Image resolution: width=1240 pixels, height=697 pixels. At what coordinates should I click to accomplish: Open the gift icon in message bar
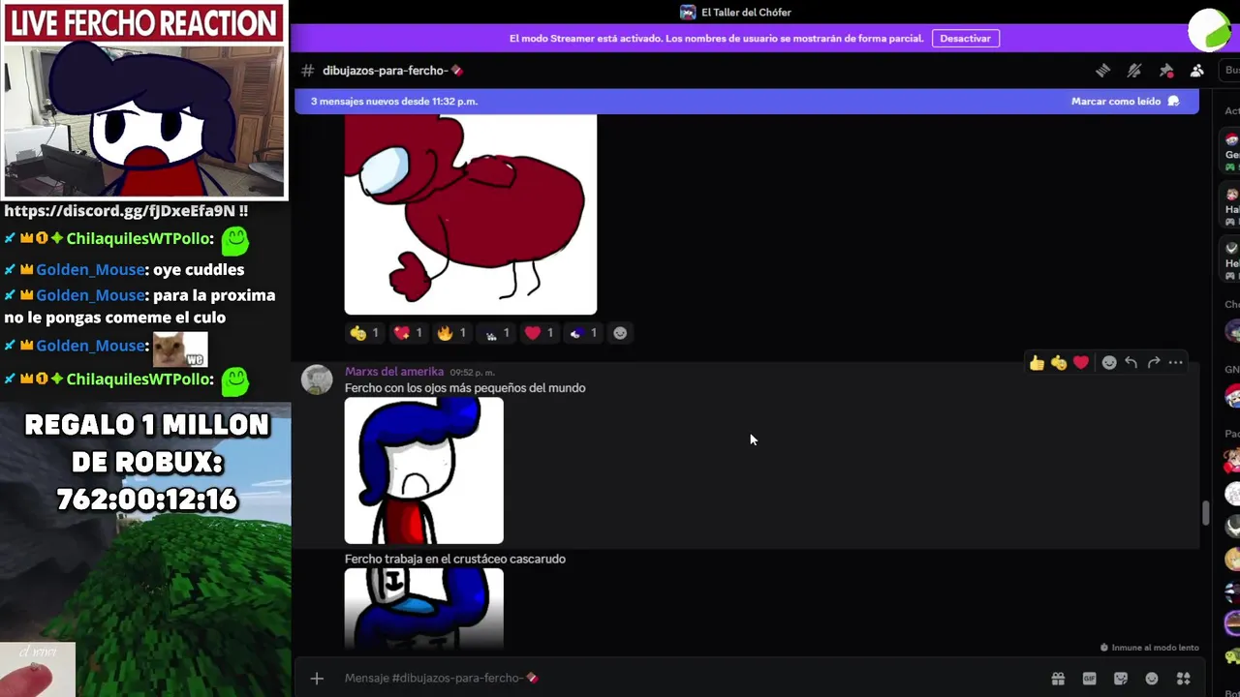coord(1058,679)
